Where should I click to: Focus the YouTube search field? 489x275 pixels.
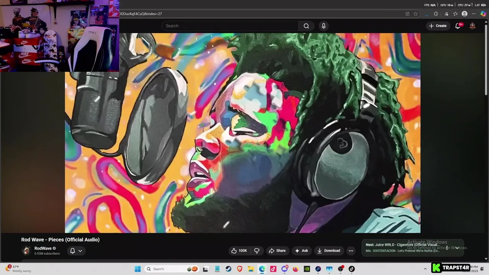230,26
